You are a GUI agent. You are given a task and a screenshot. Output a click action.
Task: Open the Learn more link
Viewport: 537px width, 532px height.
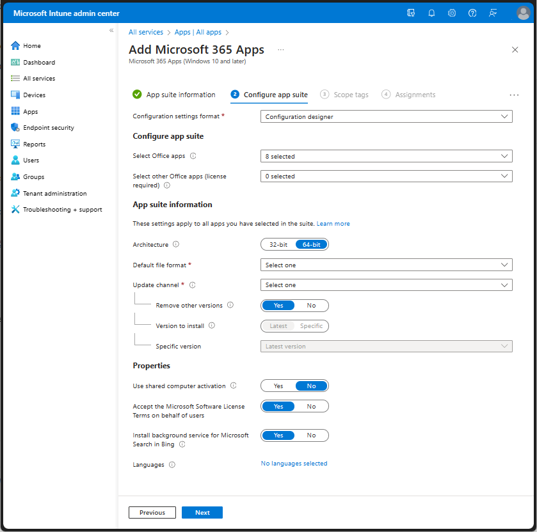(333, 223)
